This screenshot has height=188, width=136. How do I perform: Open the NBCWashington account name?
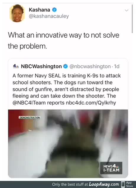[x=41, y=66]
